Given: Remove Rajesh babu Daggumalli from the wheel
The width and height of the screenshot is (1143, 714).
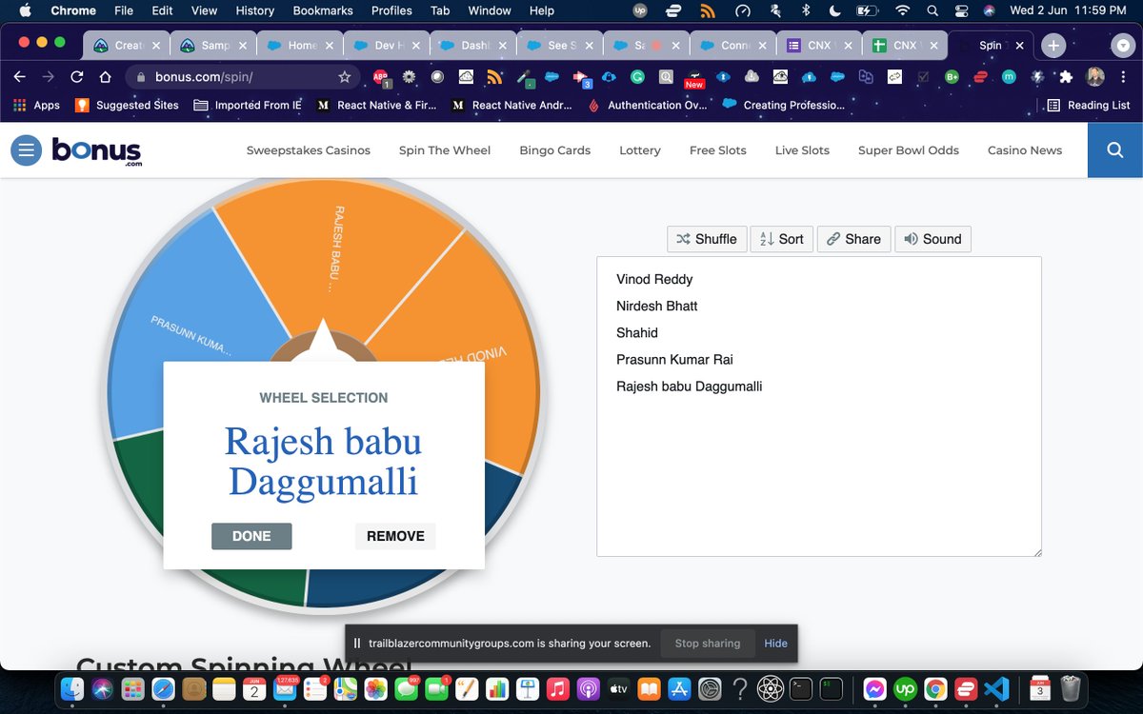Looking at the screenshot, I should point(394,536).
